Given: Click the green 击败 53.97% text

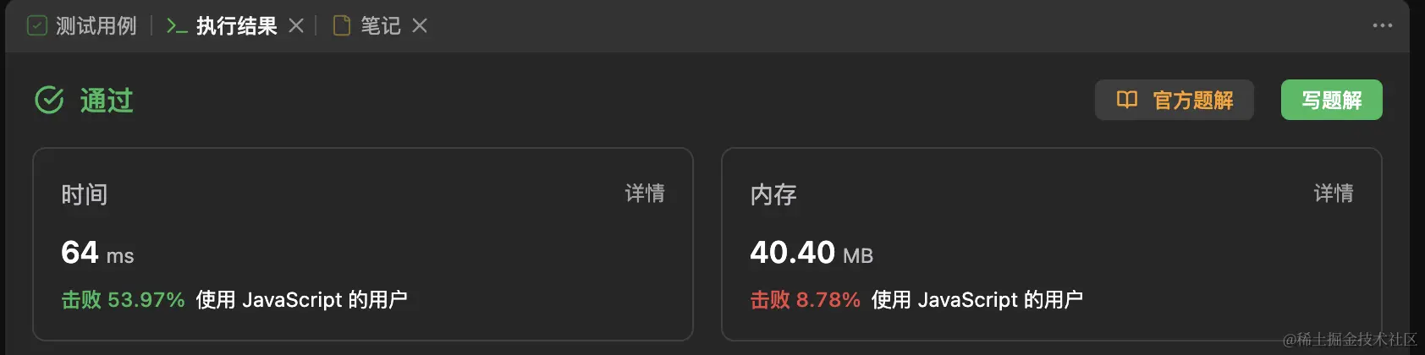Looking at the screenshot, I should (x=123, y=300).
